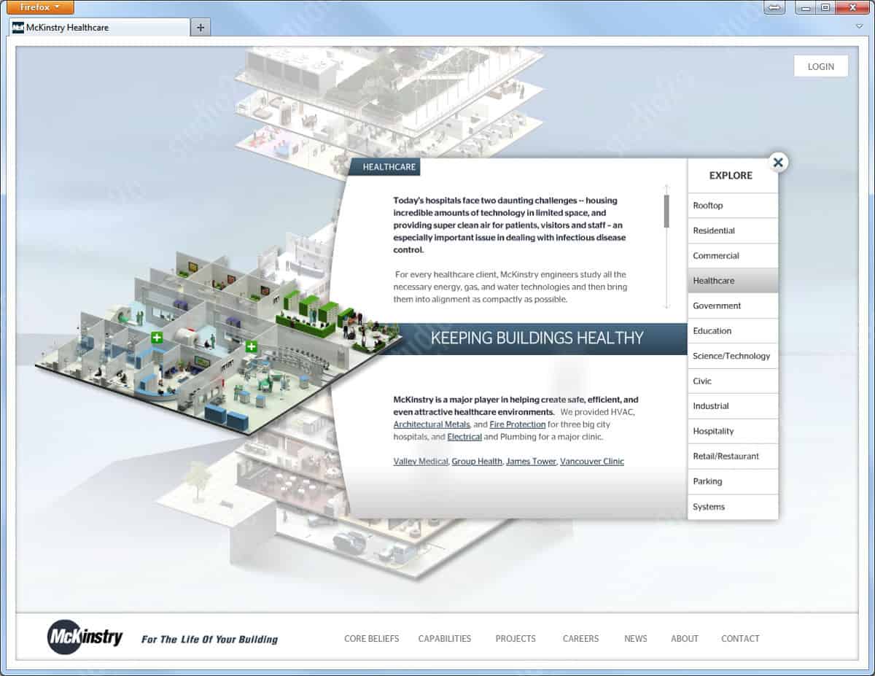Choose Industrial in Explore list
Screen dimensions: 875x676
click(733, 406)
